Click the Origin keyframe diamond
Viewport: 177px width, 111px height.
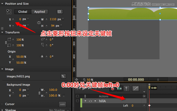[x=13, y=60]
